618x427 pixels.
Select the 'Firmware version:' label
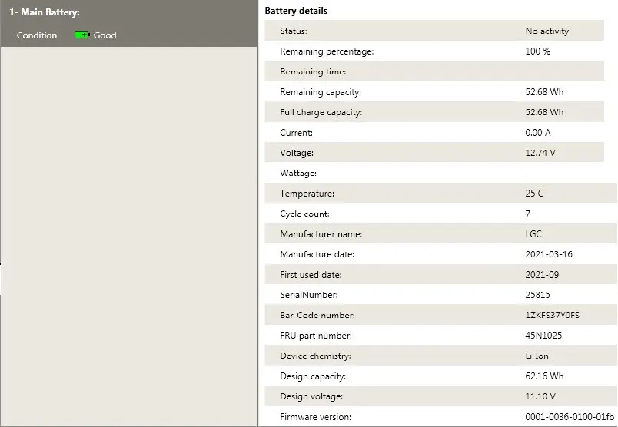pyautogui.click(x=315, y=417)
